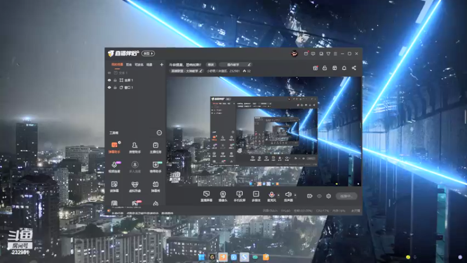The height and width of the screenshot is (263, 467).
Task: Click the highlighted orange taskbar app icon
Action: pyautogui.click(x=223, y=257)
